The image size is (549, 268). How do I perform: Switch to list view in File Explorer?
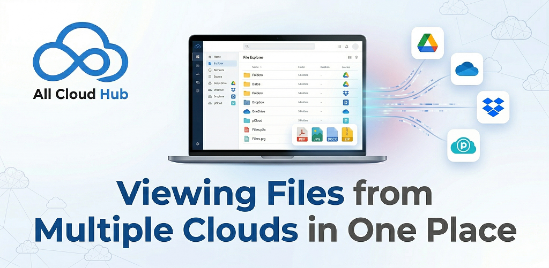click(x=350, y=57)
